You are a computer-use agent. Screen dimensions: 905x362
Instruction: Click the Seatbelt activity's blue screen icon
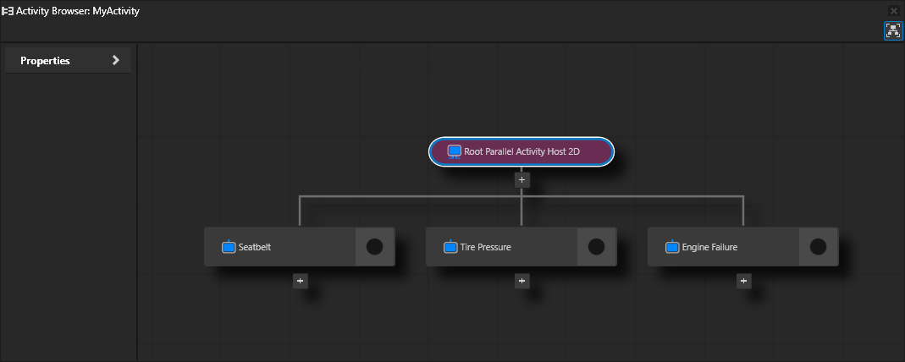(x=229, y=248)
